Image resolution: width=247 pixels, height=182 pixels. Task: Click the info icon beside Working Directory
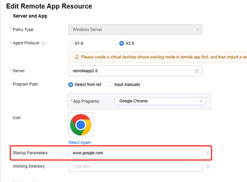(208, 166)
